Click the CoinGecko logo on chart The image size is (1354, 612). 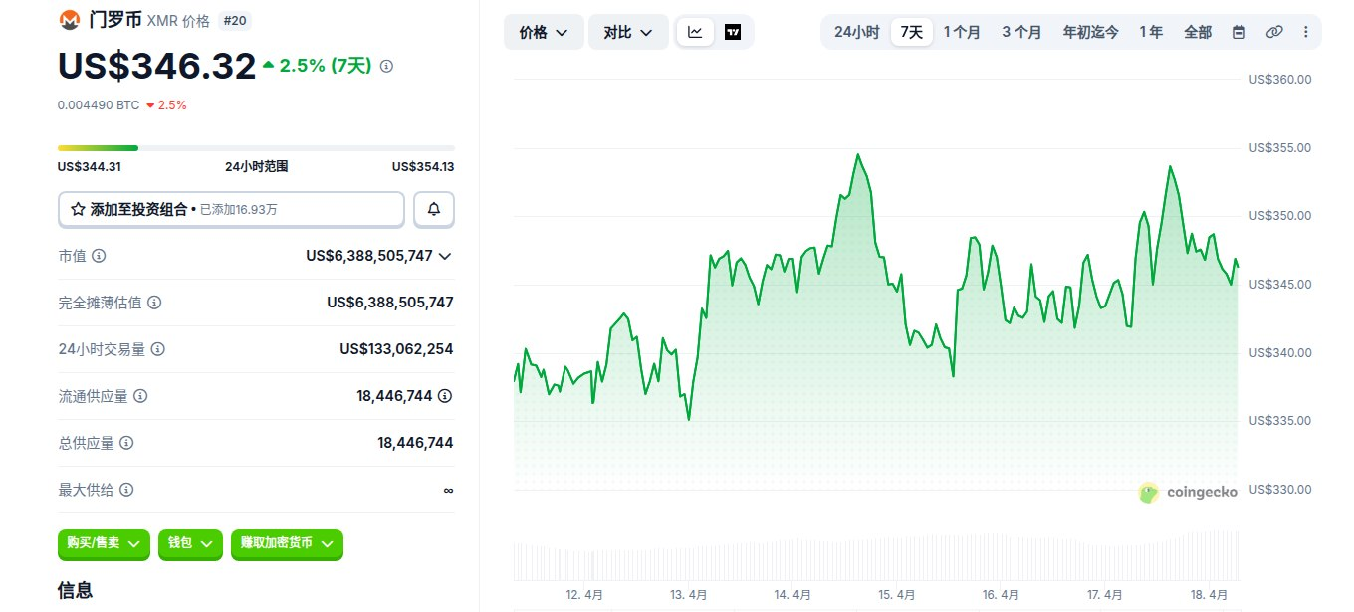pos(1189,492)
